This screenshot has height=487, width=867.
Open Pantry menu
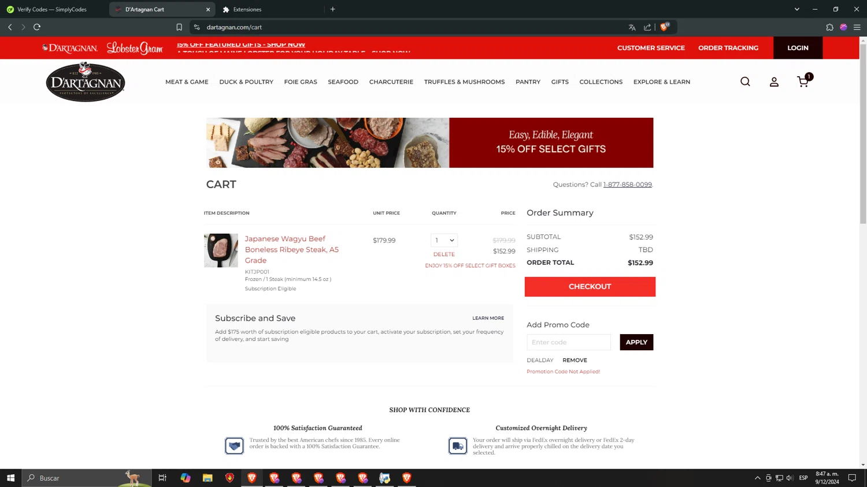528,82
